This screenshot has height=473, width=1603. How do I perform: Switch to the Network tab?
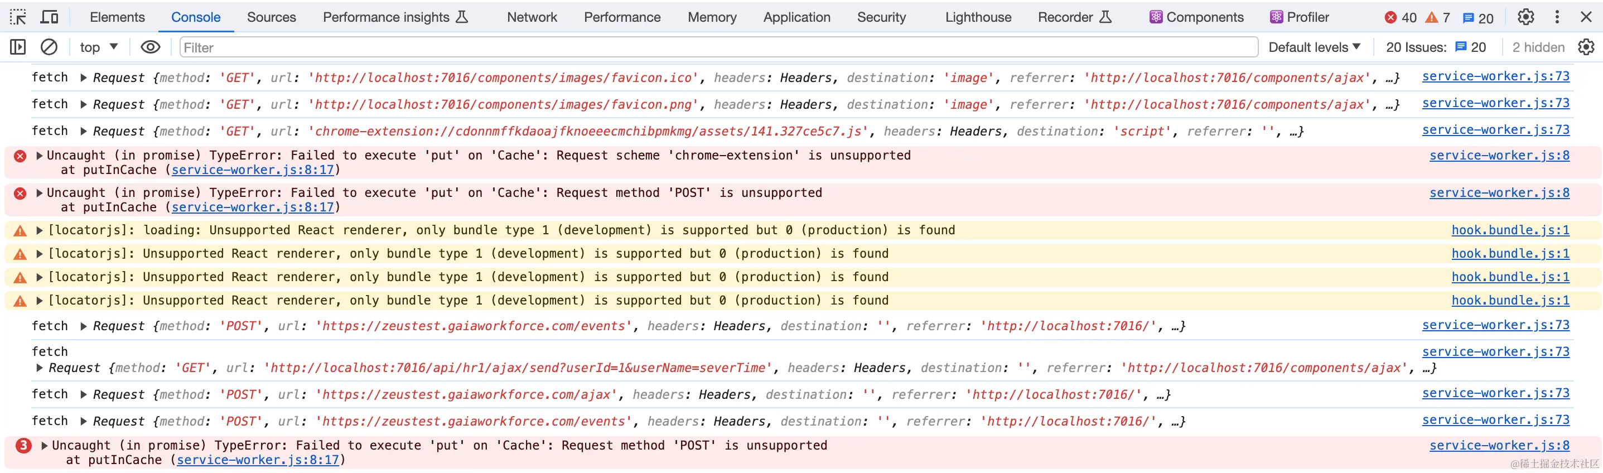532,17
